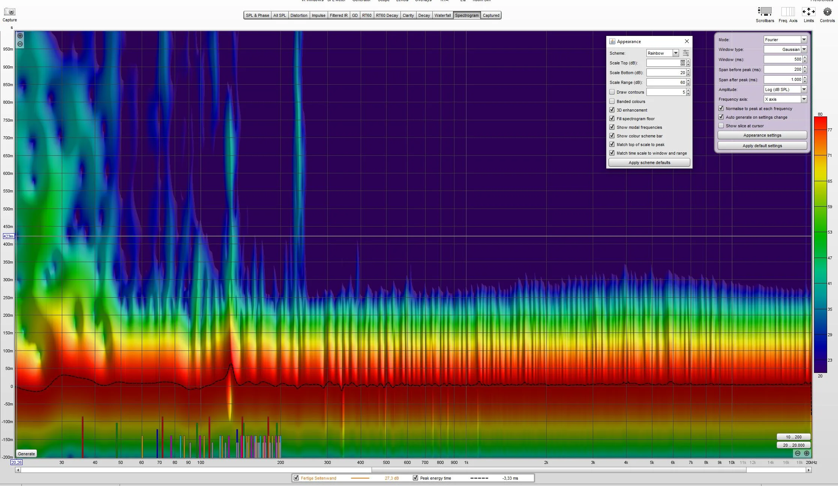The image size is (838, 486).
Task: Open the Frequency axis X axis dropdown
Action: (785, 99)
